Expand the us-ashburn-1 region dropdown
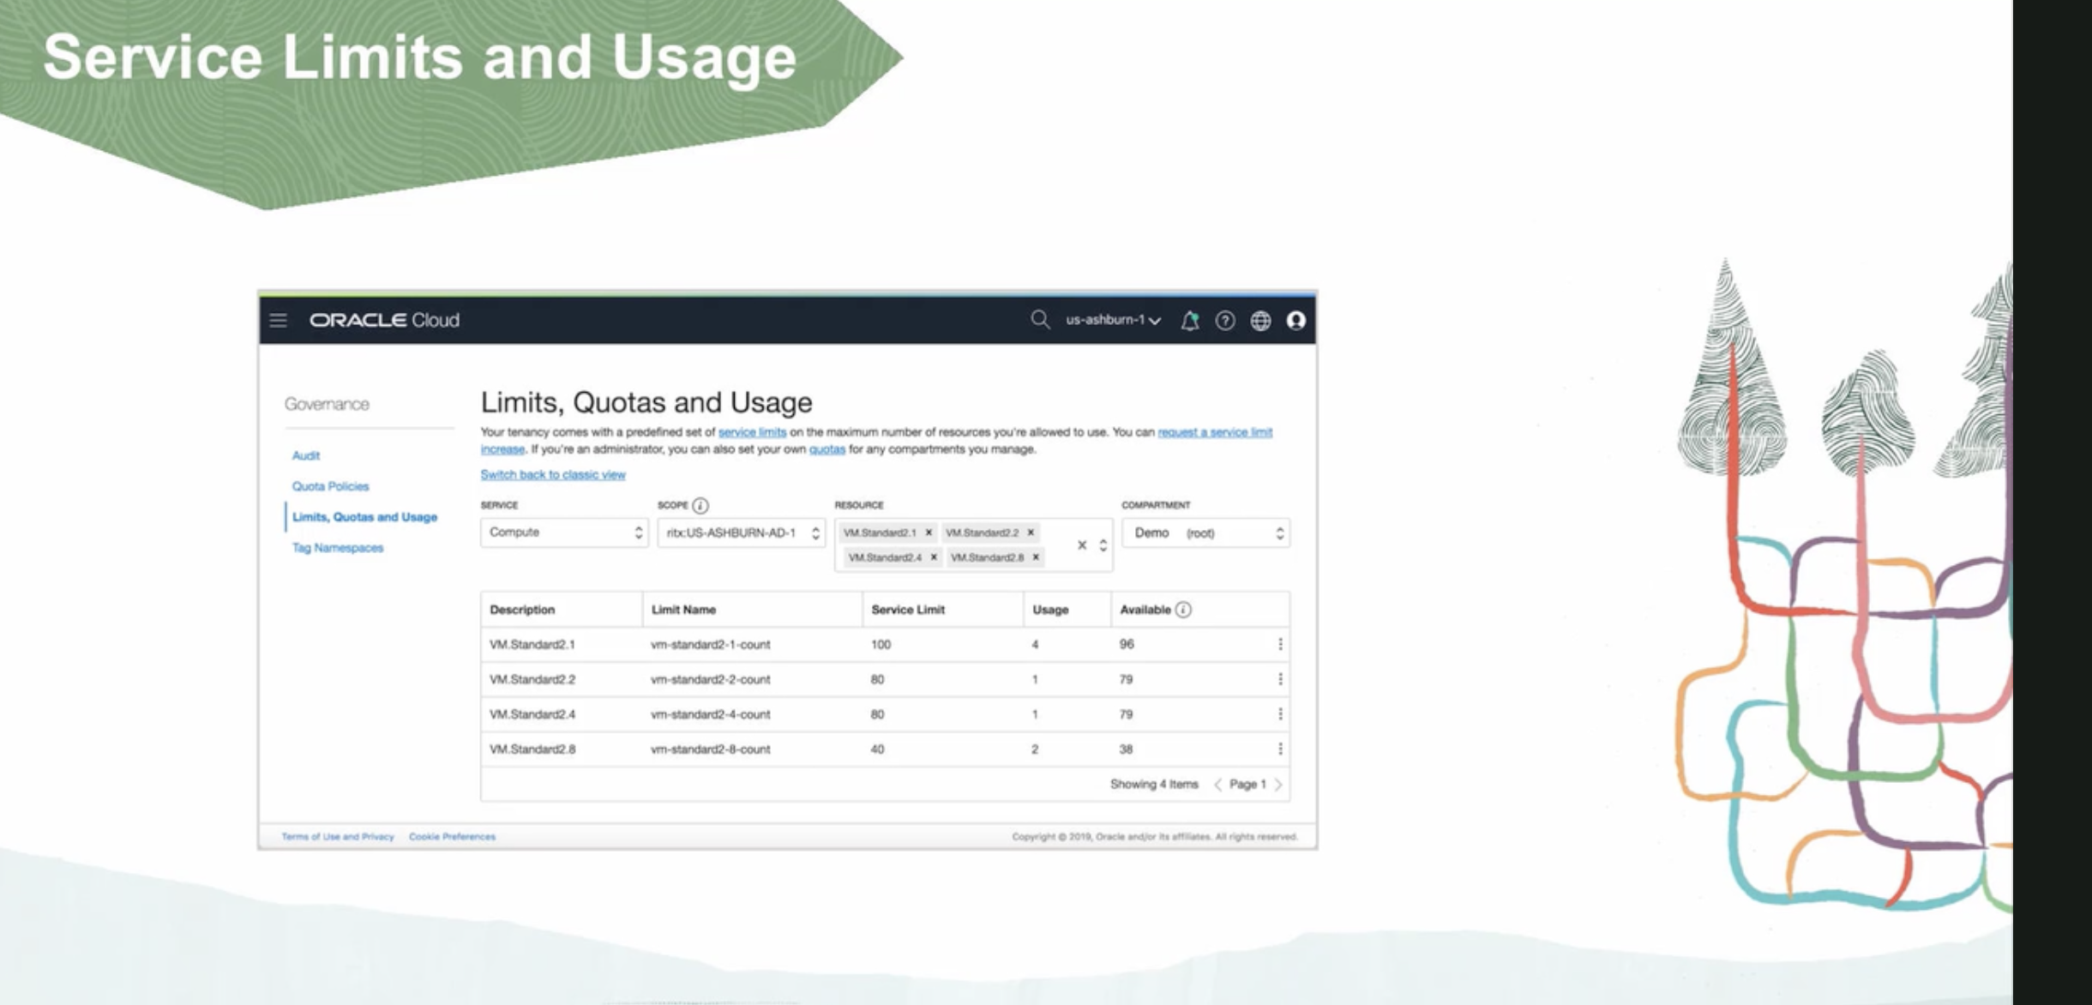The width and height of the screenshot is (2092, 1005). coord(1113,320)
